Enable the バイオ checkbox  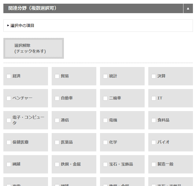pyautogui.click(x=153, y=142)
